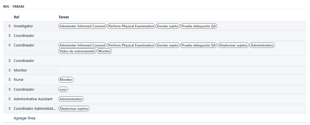310x125 pixels.
Task: Click Investigator's Administer Informed Consent tag
Action: pos(82,26)
